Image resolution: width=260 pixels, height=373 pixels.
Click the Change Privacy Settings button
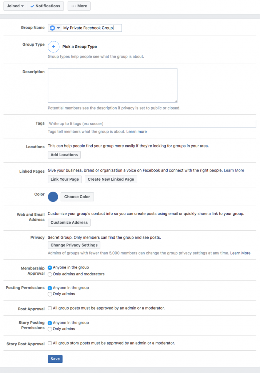(74, 245)
